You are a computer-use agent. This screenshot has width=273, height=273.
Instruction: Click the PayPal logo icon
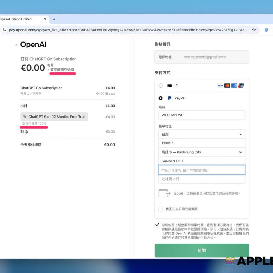pos(169,98)
